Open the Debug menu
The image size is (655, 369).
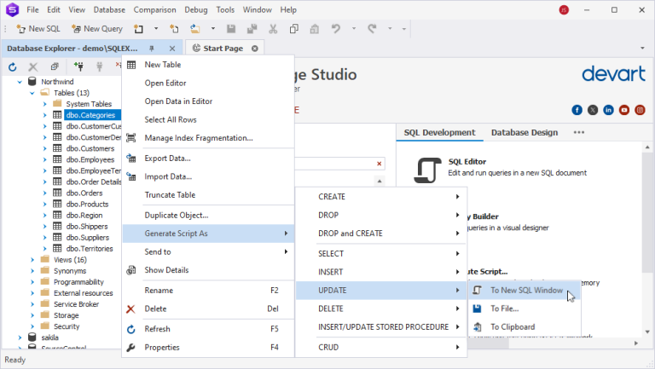click(196, 9)
